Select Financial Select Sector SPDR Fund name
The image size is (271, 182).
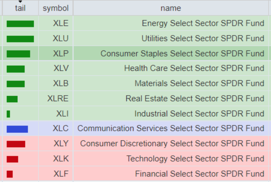coord(200,174)
